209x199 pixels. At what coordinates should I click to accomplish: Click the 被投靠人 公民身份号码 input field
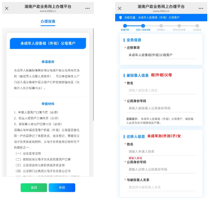point(161,109)
